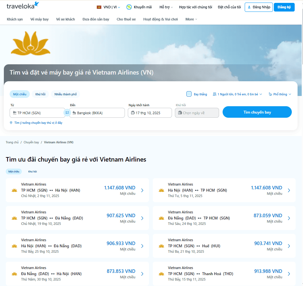
Task: Select Nhiều thành phố trip type
Action: tap(65, 94)
